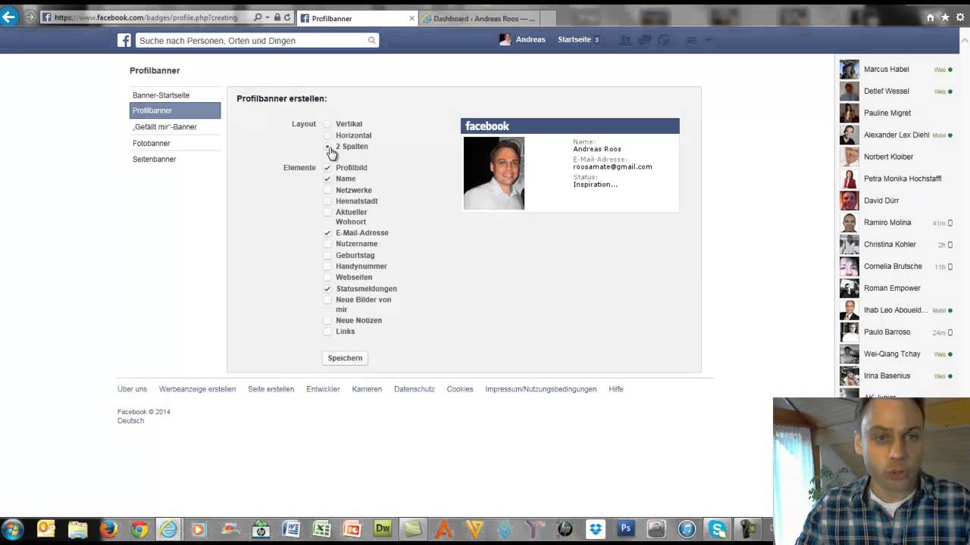Open the browser settings gear icon
This screenshot has width=970, height=545.
coord(960,17)
